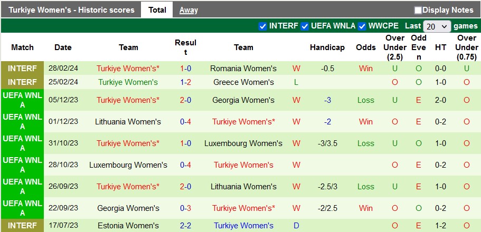
Task: Open Romania Women's team link
Action: tap(243, 68)
